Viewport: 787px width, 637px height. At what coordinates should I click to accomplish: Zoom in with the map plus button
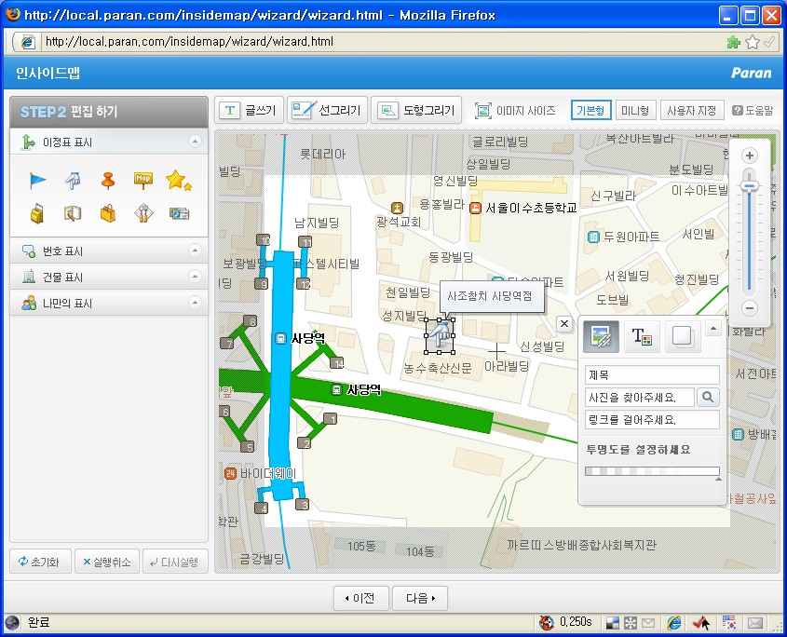click(x=750, y=156)
